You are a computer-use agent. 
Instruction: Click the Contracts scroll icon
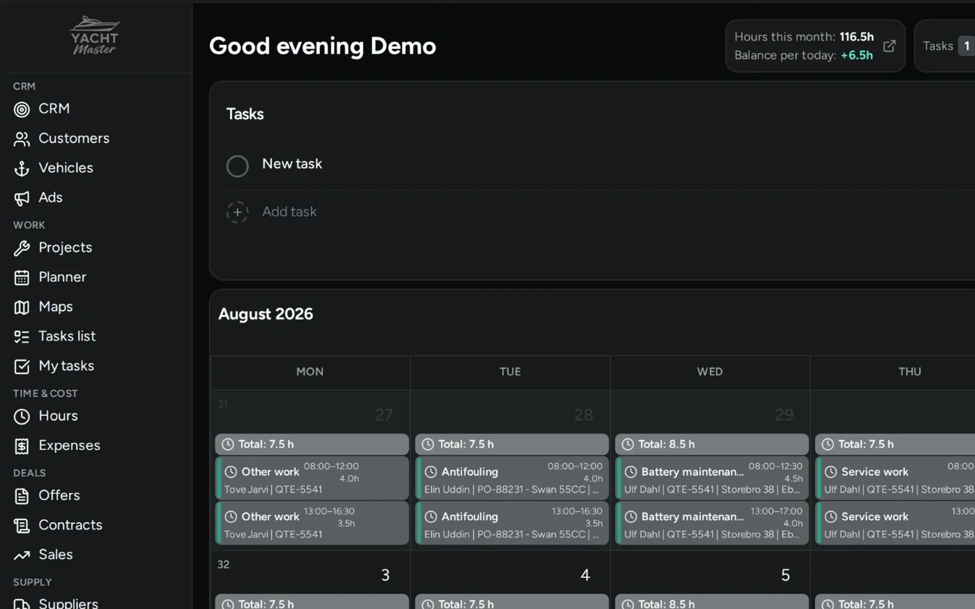point(21,526)
